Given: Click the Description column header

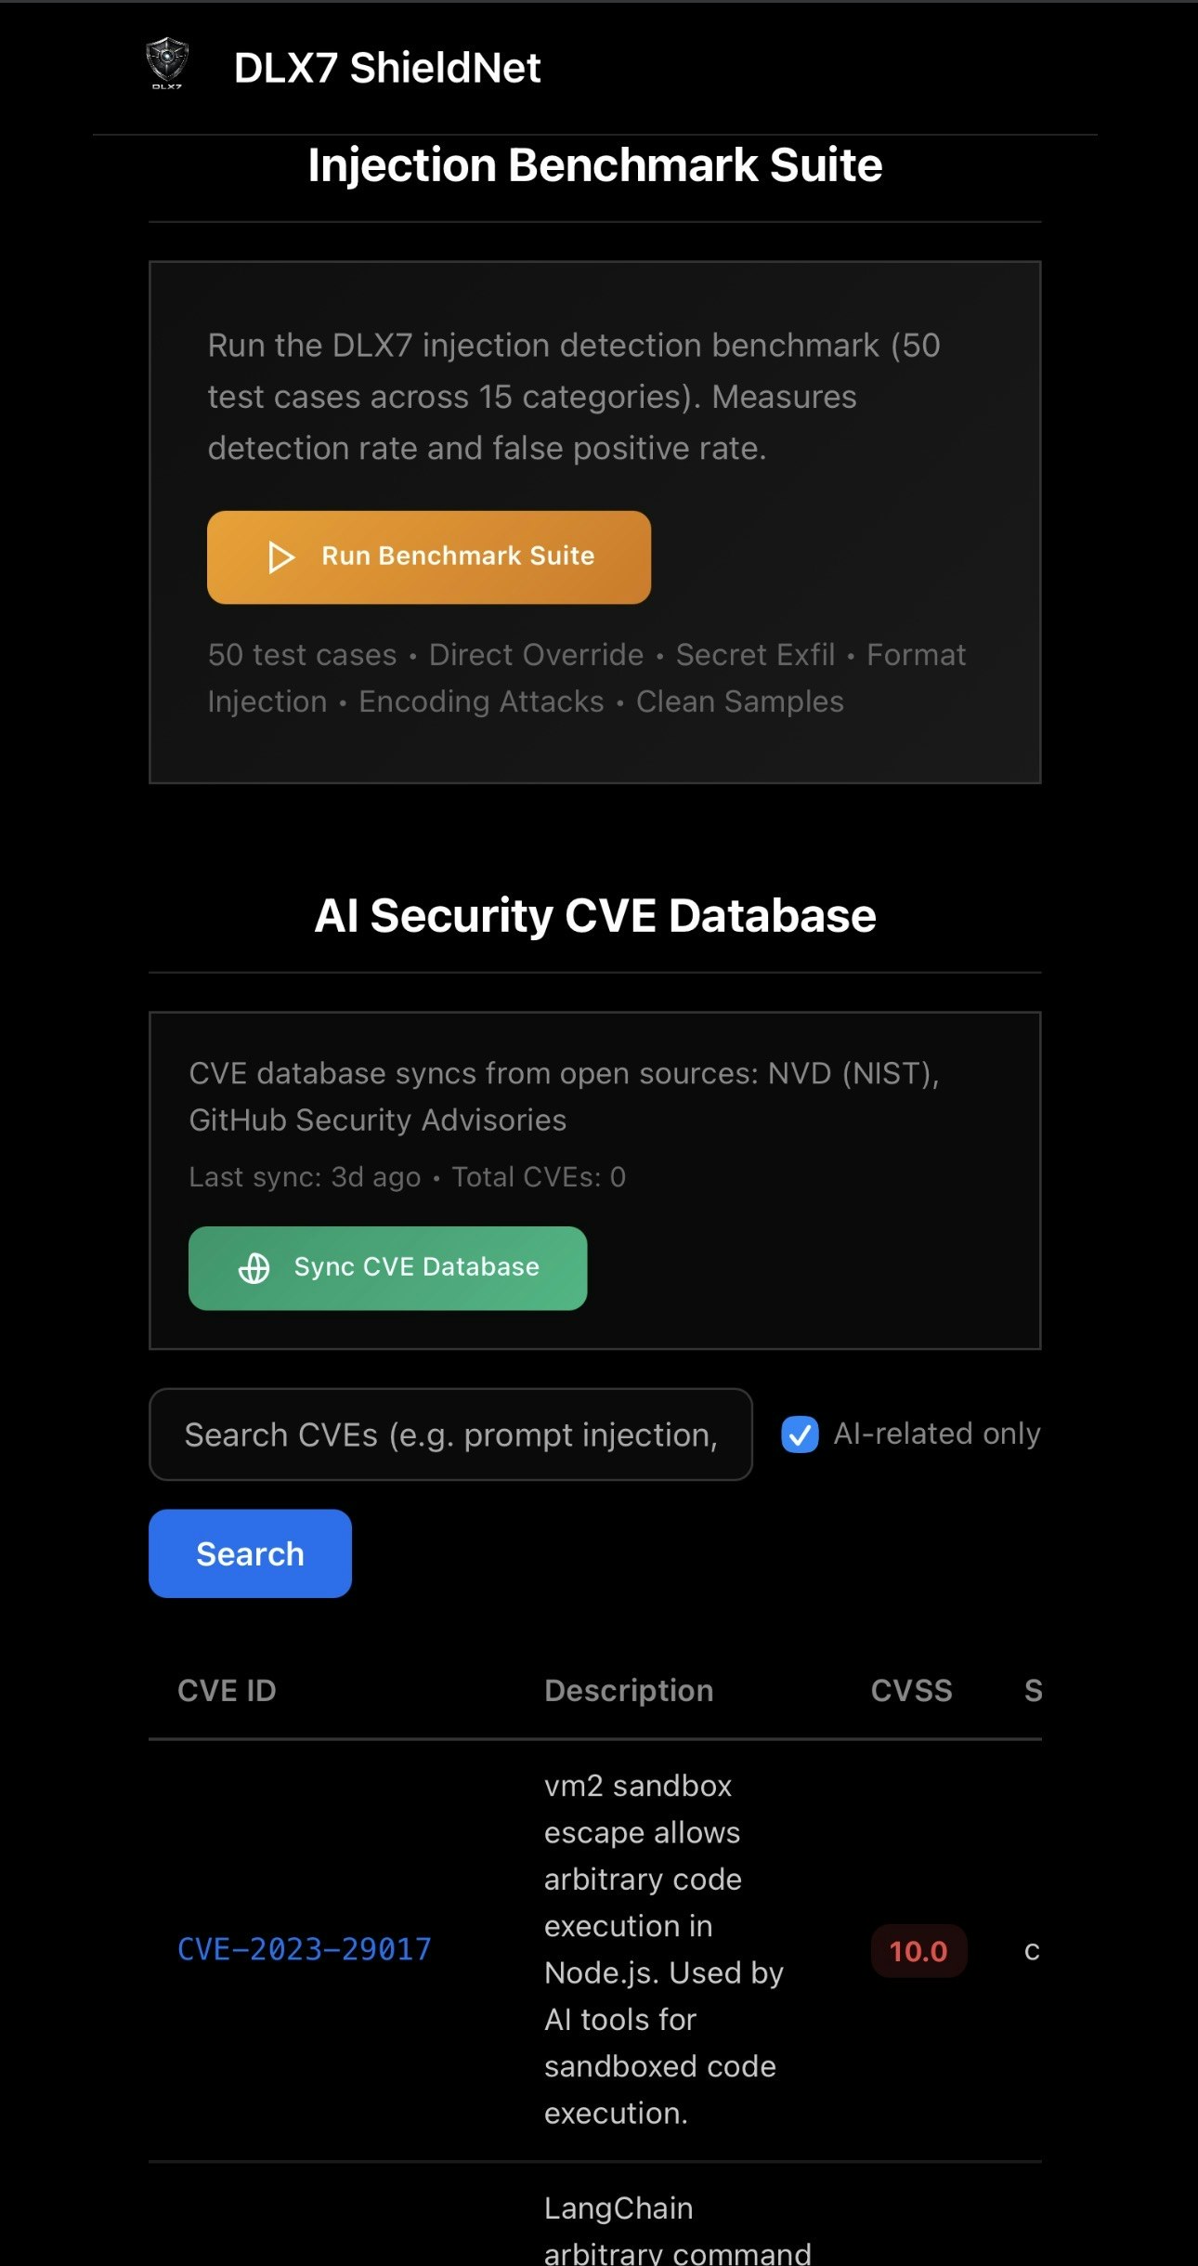Looking at the screenshot, I should pyautogui.click(x=628, y=1691).
